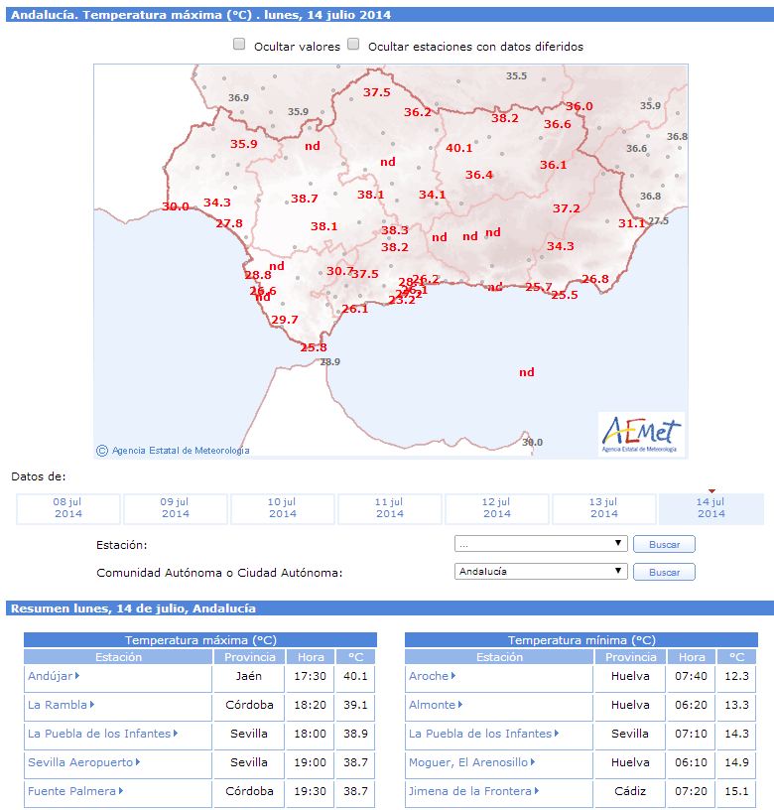Click the 'Temperatura mínima (°C)' table title
The image size is (774, 810).
(x=581, y=640)
